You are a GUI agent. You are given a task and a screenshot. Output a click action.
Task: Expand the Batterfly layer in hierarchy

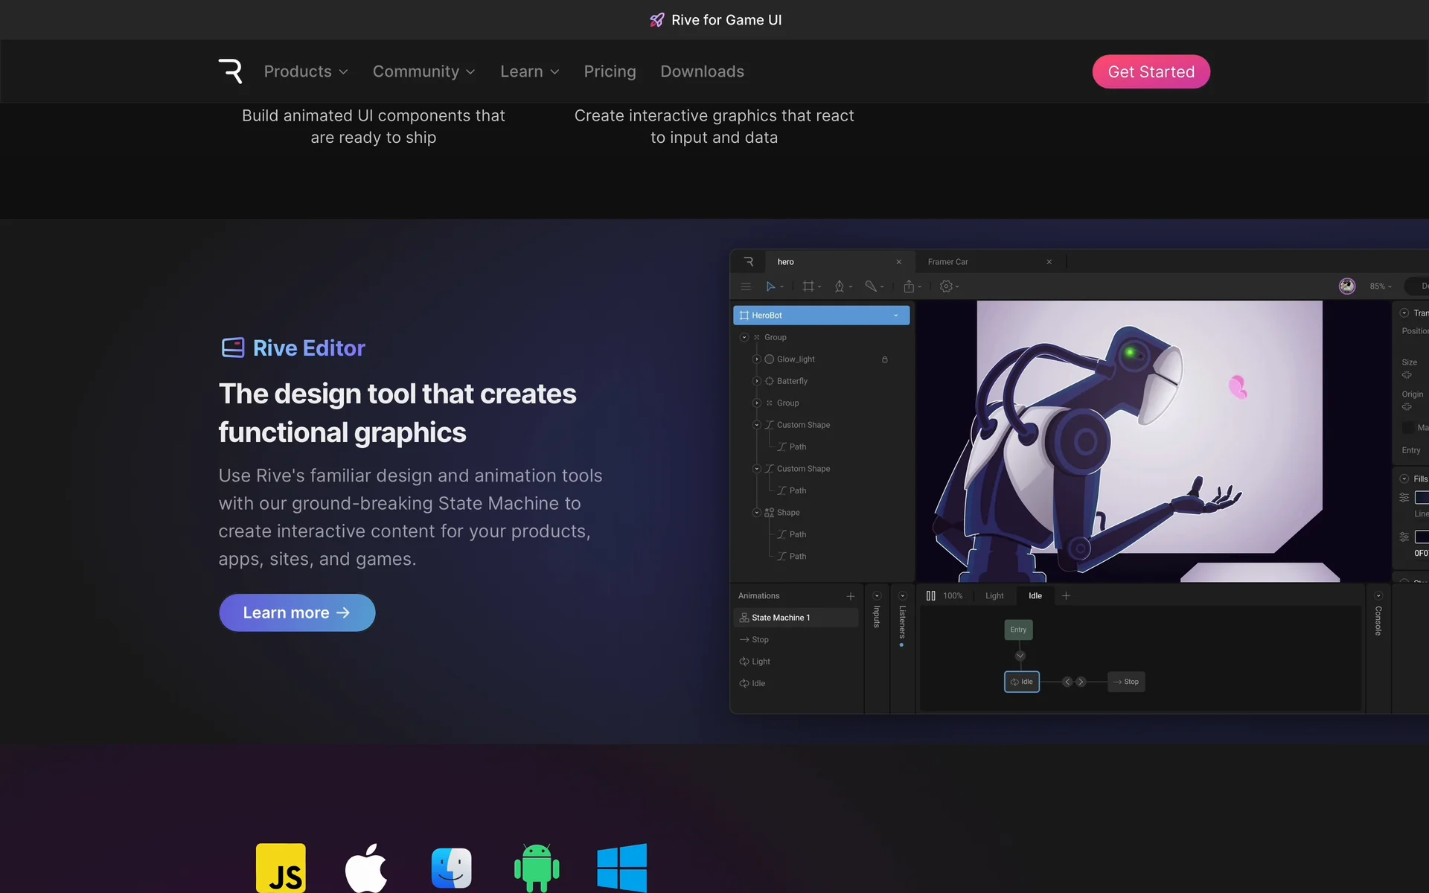757,381
